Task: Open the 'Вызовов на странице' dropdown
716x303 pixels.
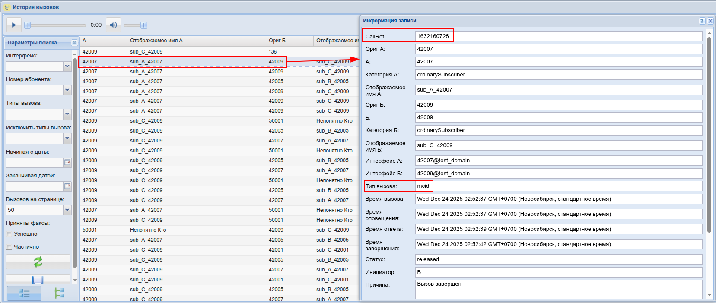Action: 67,210
